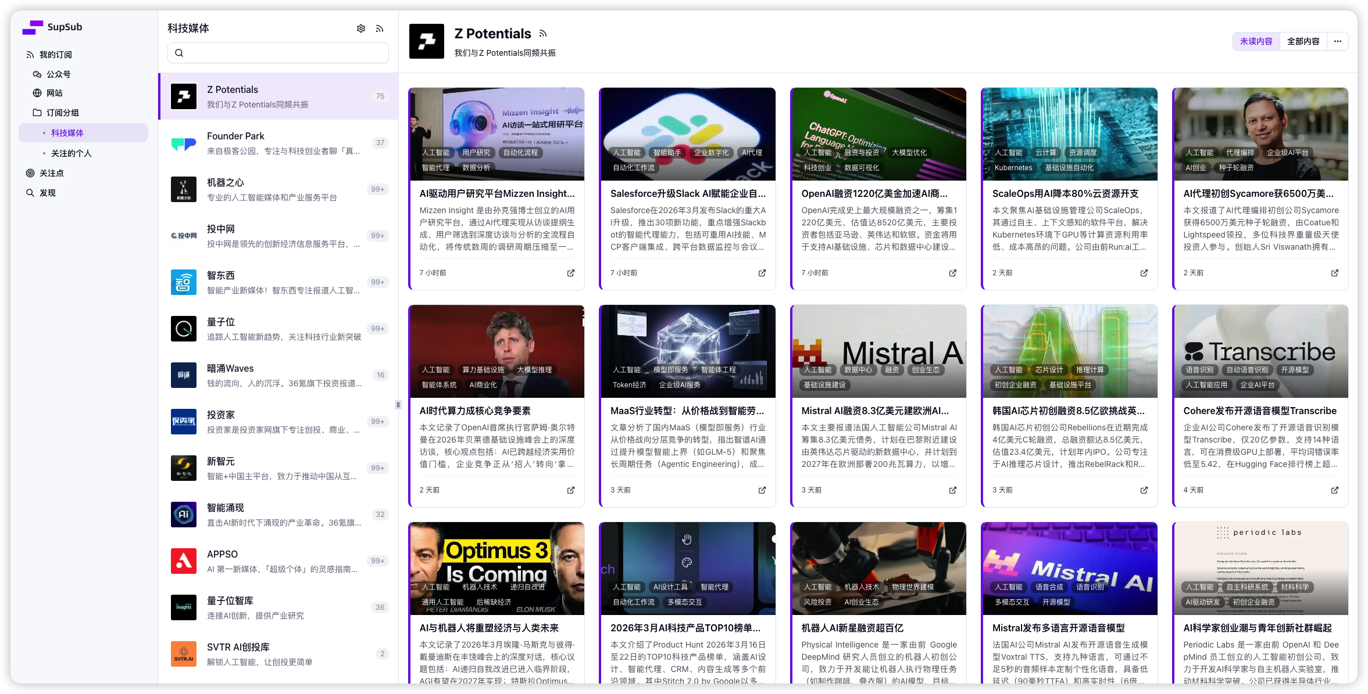This screenshot has width=1368, height=694.
Task: Open external link for Mistral AI融资 article
Action: 953,490
